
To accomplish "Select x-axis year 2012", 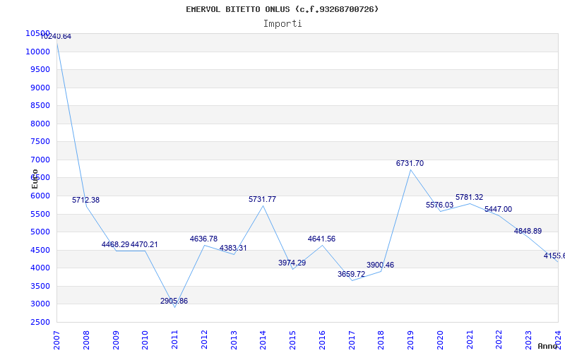I will 204,340.
